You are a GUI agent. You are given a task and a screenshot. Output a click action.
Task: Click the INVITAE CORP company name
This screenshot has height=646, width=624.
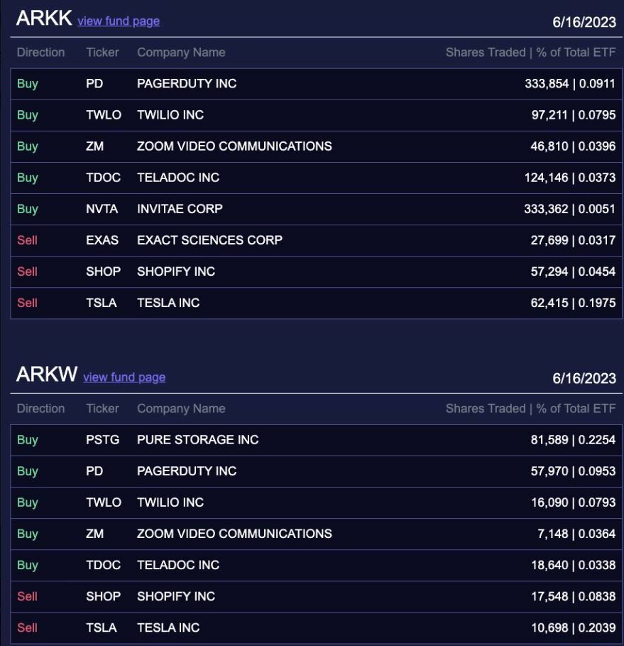coord(180,209)
